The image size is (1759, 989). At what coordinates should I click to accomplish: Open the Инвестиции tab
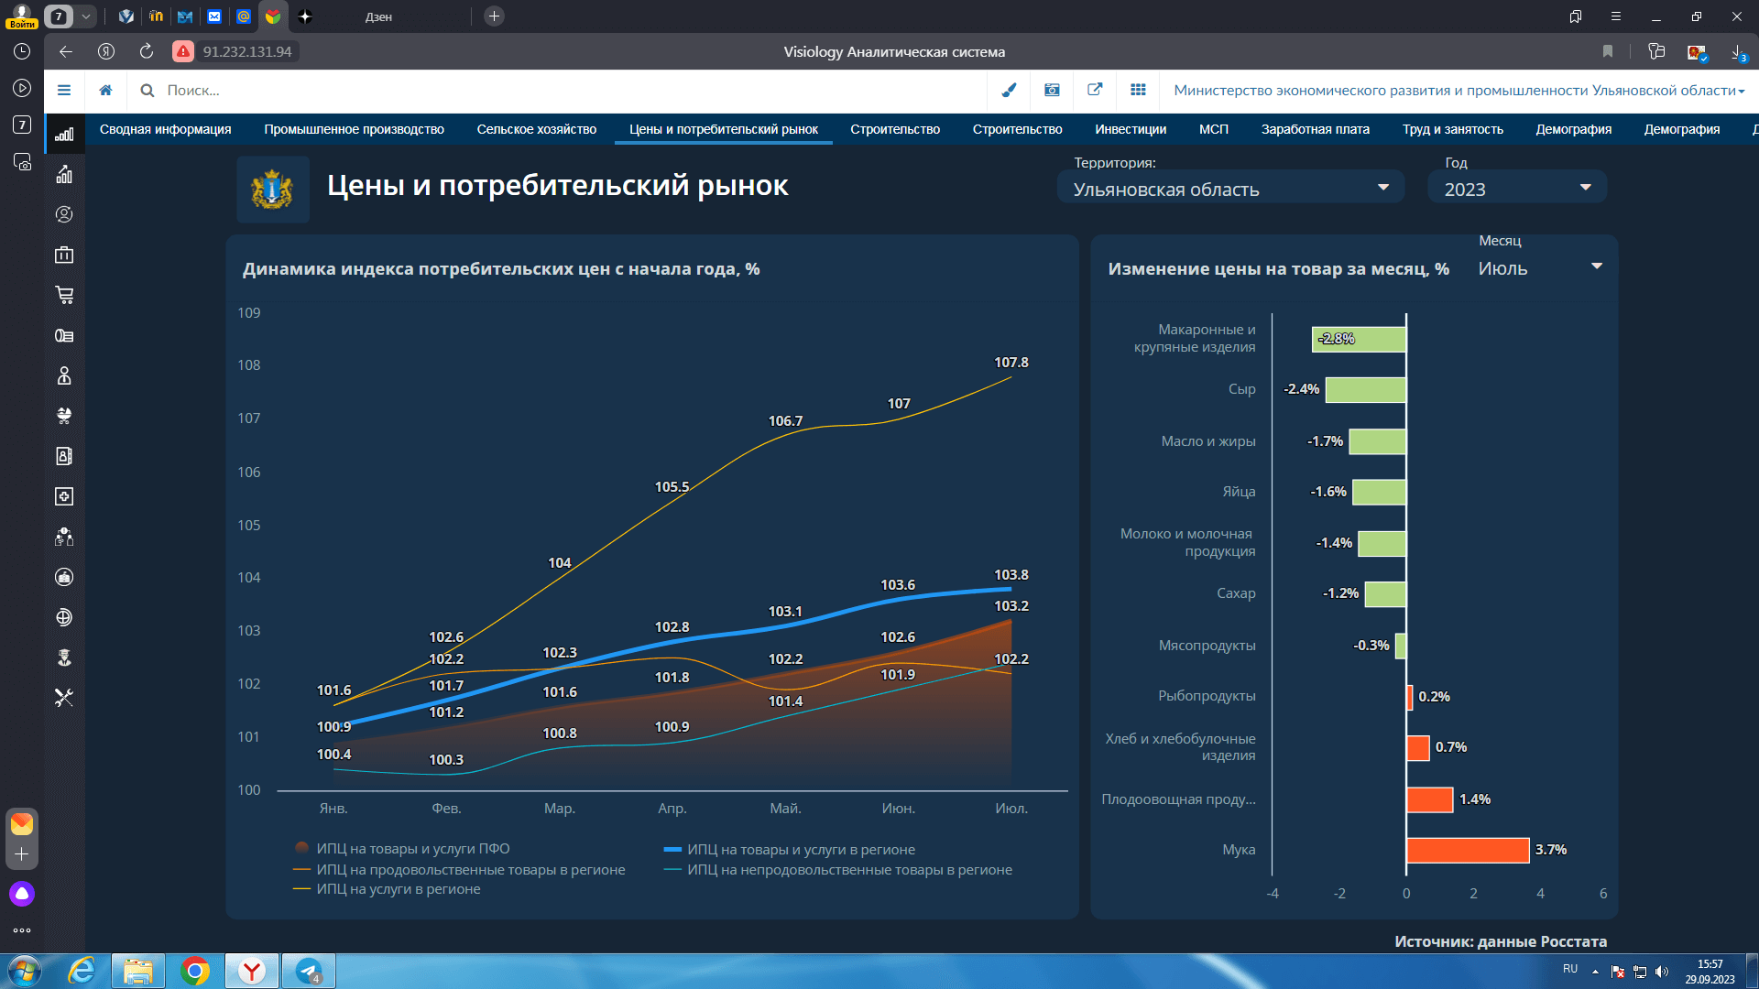(1131, 129)
